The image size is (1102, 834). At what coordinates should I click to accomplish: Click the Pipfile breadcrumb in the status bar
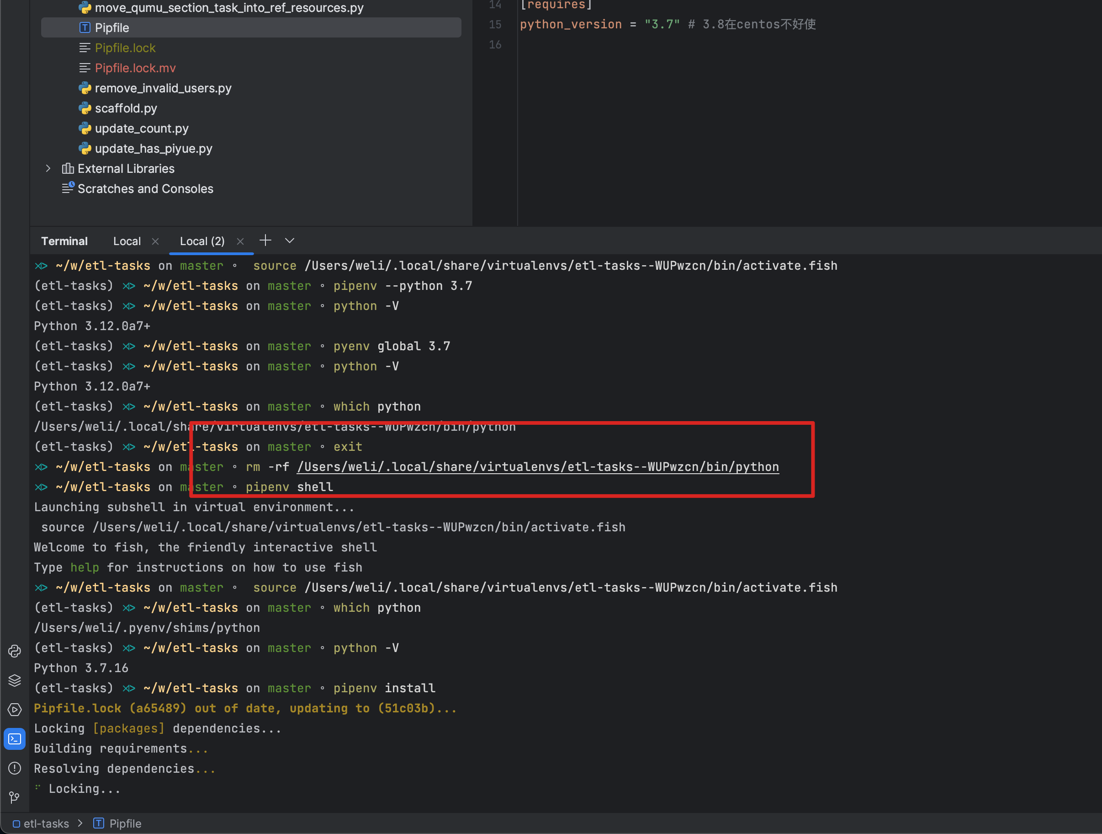(125, 823)
